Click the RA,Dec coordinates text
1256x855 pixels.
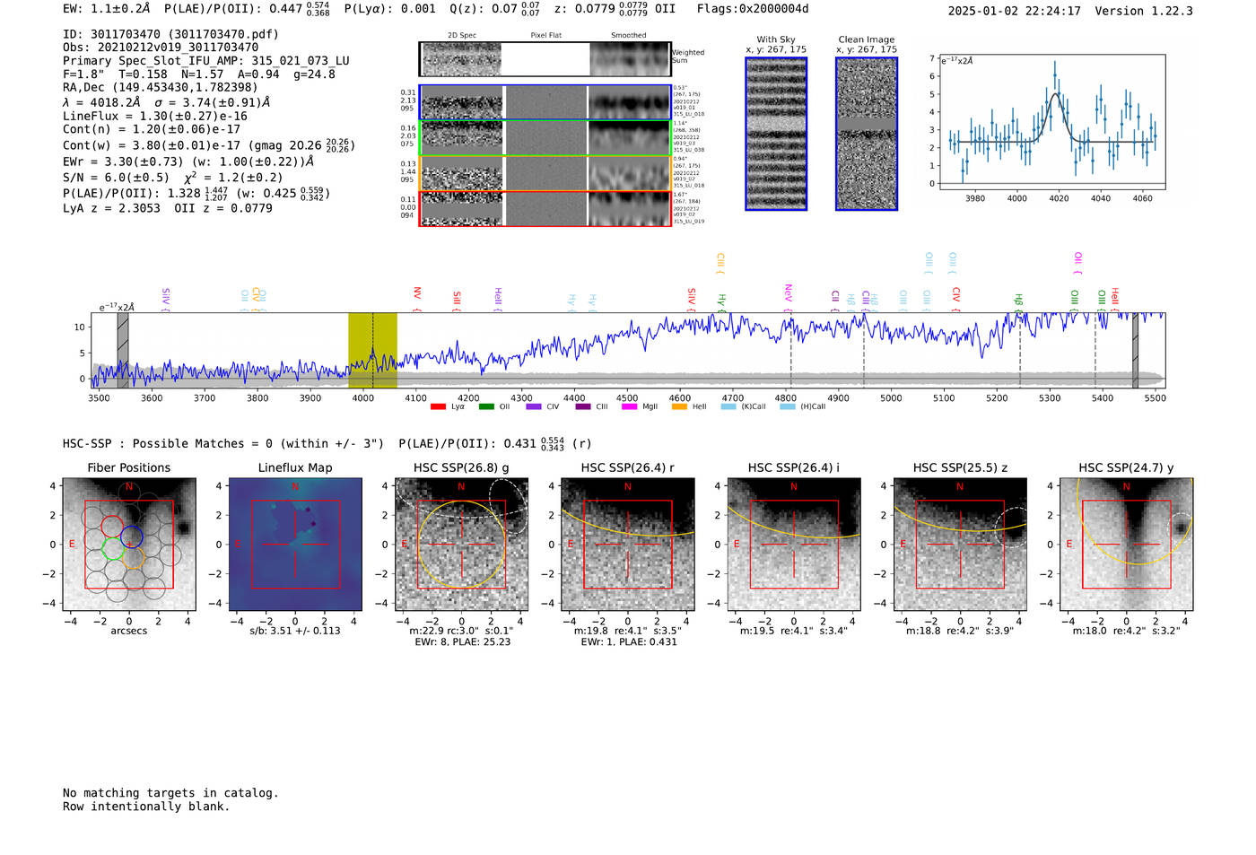[161, 87]
